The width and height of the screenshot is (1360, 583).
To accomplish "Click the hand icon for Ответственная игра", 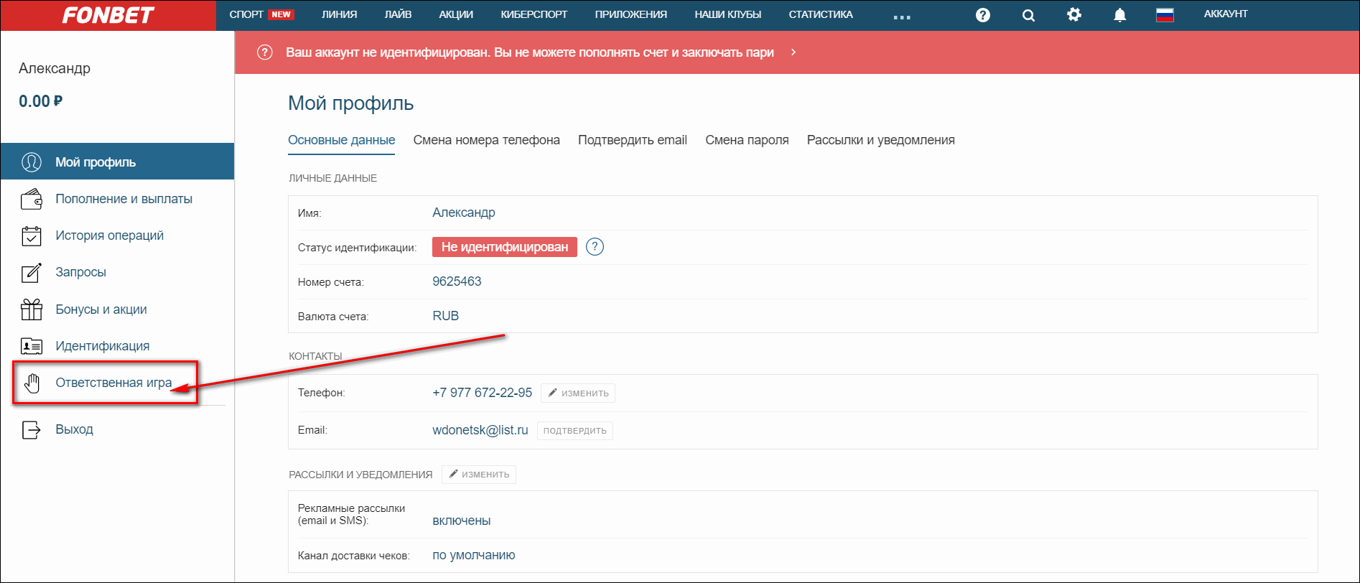I will pyautogui.click(x=32, y=383).
